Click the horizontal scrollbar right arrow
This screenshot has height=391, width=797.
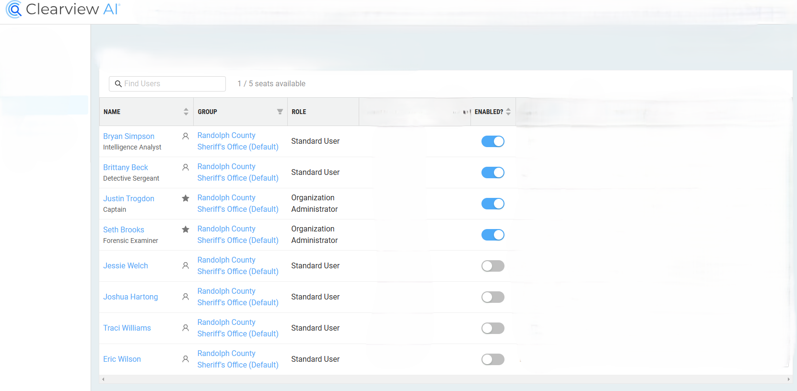[x=789, y=379]
